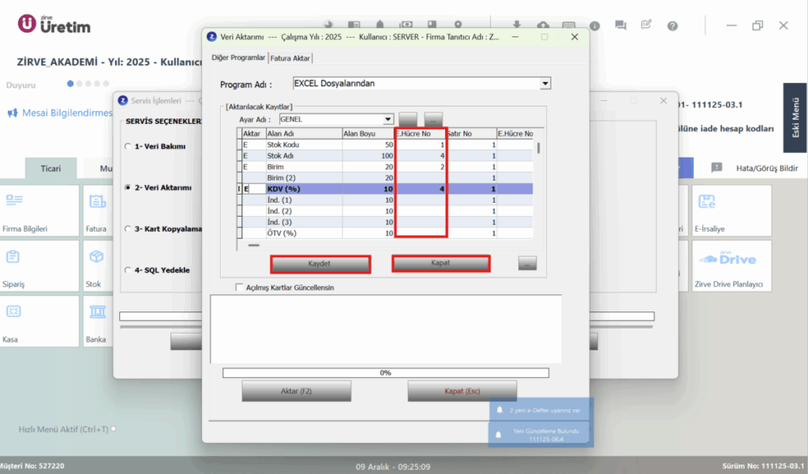Select the Birim (2) row in grid

click(x=385, y=177)
